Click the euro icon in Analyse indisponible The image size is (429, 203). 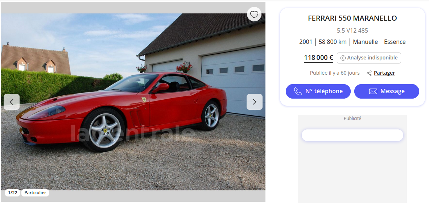coord(343,58)
